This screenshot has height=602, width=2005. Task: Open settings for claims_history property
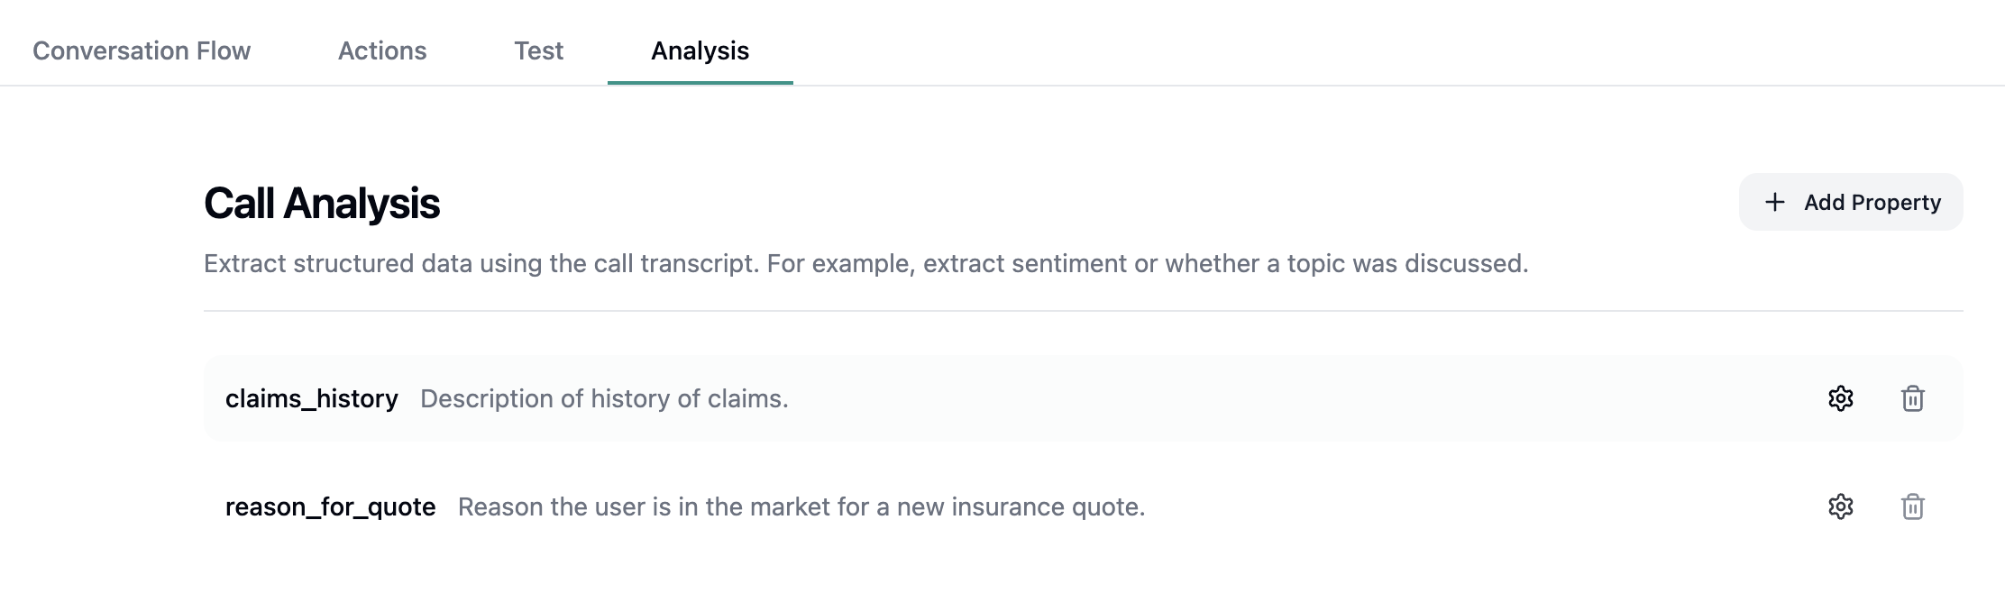click(x=1840, y=398)
